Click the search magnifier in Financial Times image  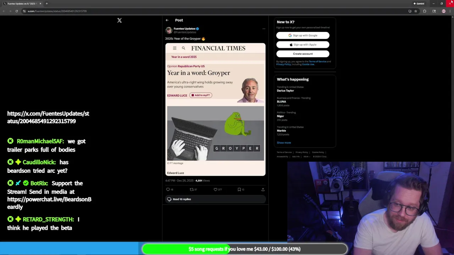click(x=183, y=48)
